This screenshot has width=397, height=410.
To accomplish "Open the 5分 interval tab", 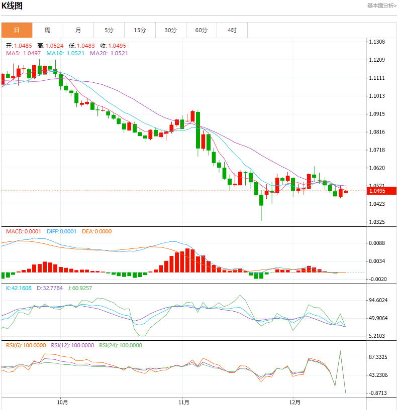I will pos(109,30).
